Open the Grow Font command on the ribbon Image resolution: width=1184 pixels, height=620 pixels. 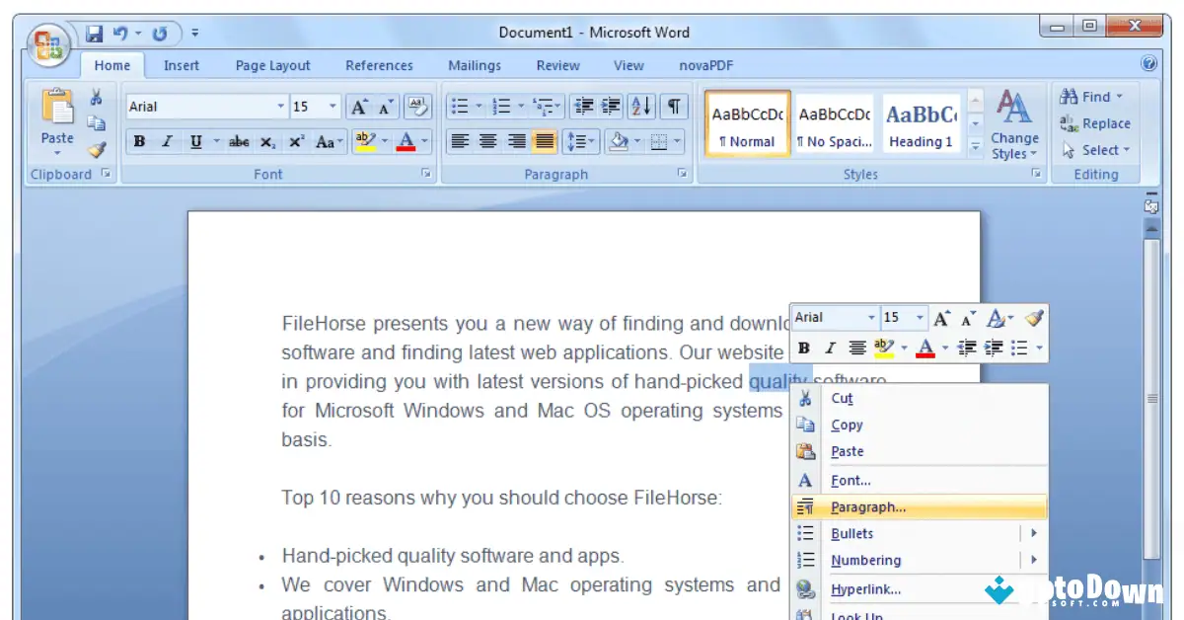pos(358,106)
